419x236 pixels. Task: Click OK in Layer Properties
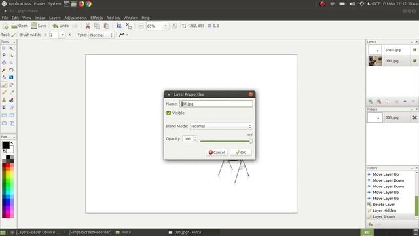(241, 153)
